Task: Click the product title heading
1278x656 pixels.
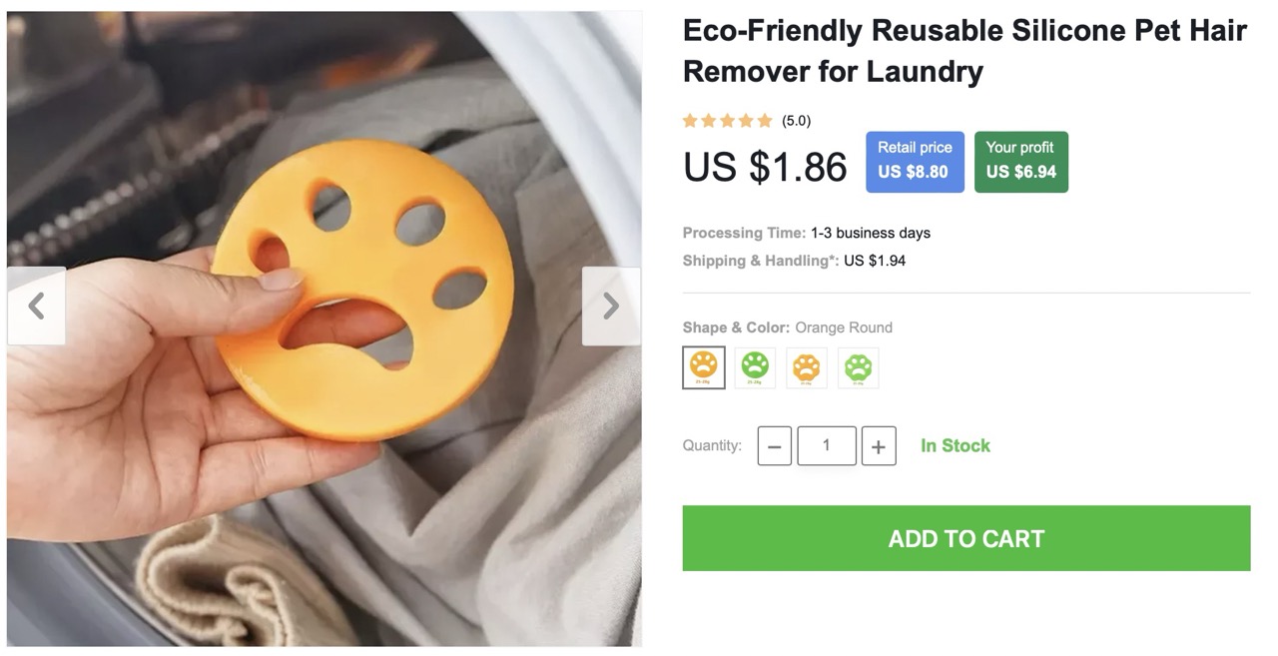Action: click(963, 51)
